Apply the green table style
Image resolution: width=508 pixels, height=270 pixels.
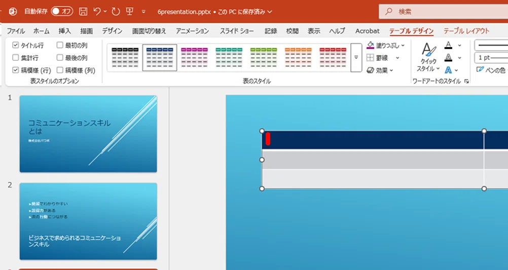pos(264,57)
